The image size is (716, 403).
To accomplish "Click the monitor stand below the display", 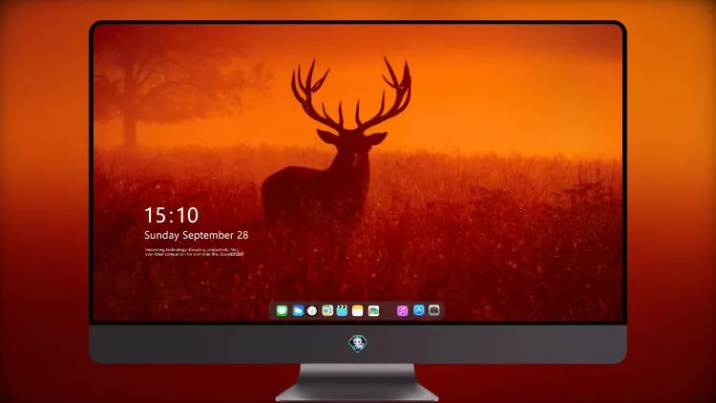I will (357, 382).
